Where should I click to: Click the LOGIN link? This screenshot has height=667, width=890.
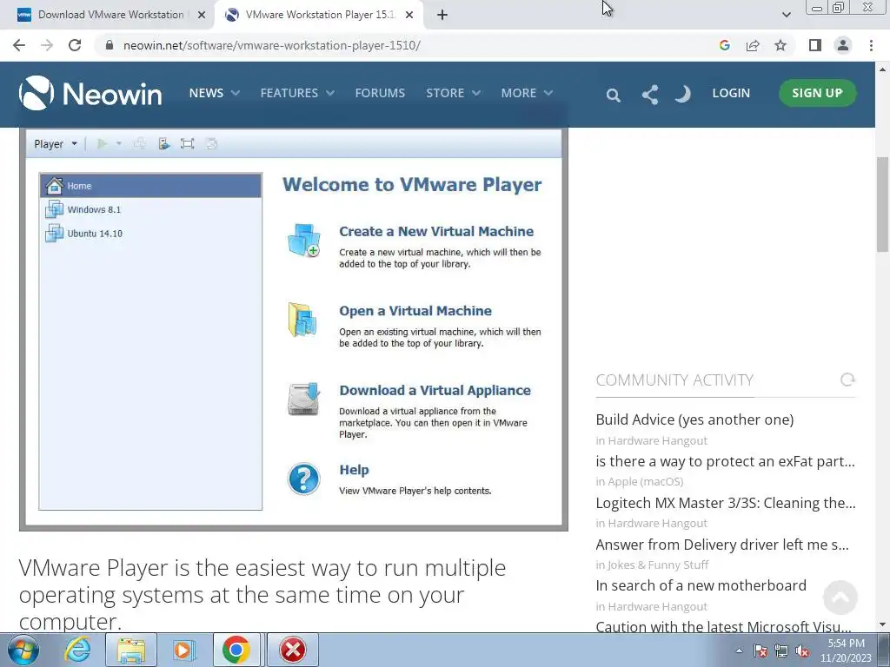pyautogui.click(x=731, y=93)
